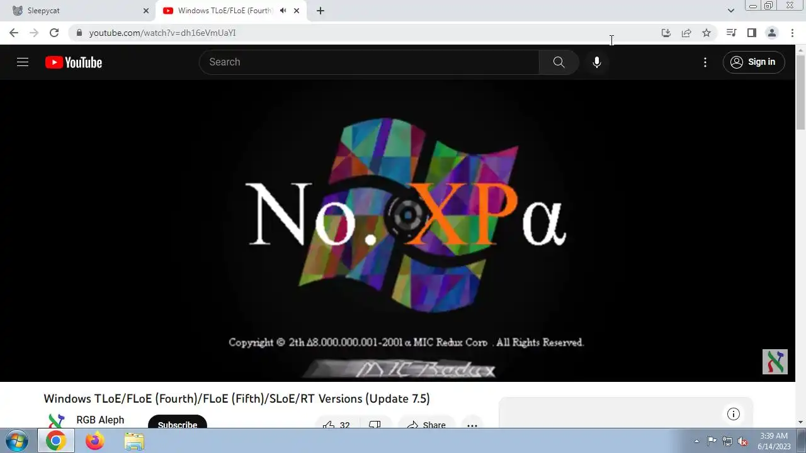Open RGB Aleph channel avatar

[x=56, y=421]
